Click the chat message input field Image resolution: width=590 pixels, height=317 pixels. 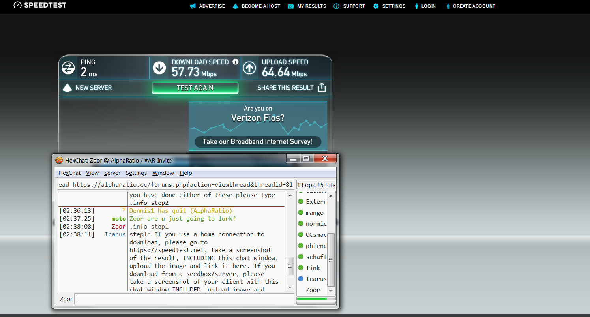coord(185,299)
